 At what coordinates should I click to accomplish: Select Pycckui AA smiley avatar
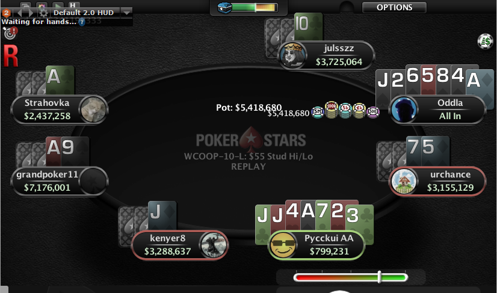pos(283,245)
